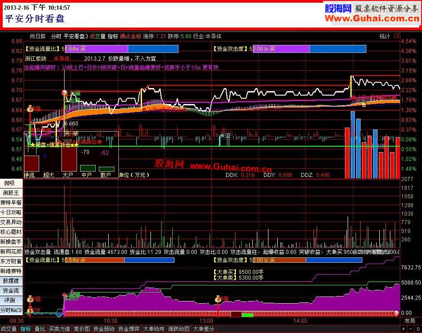This screenshot has height=333, width=422.
Task: Open 新同花顺 in the sidebar
Action: [11, 252]
